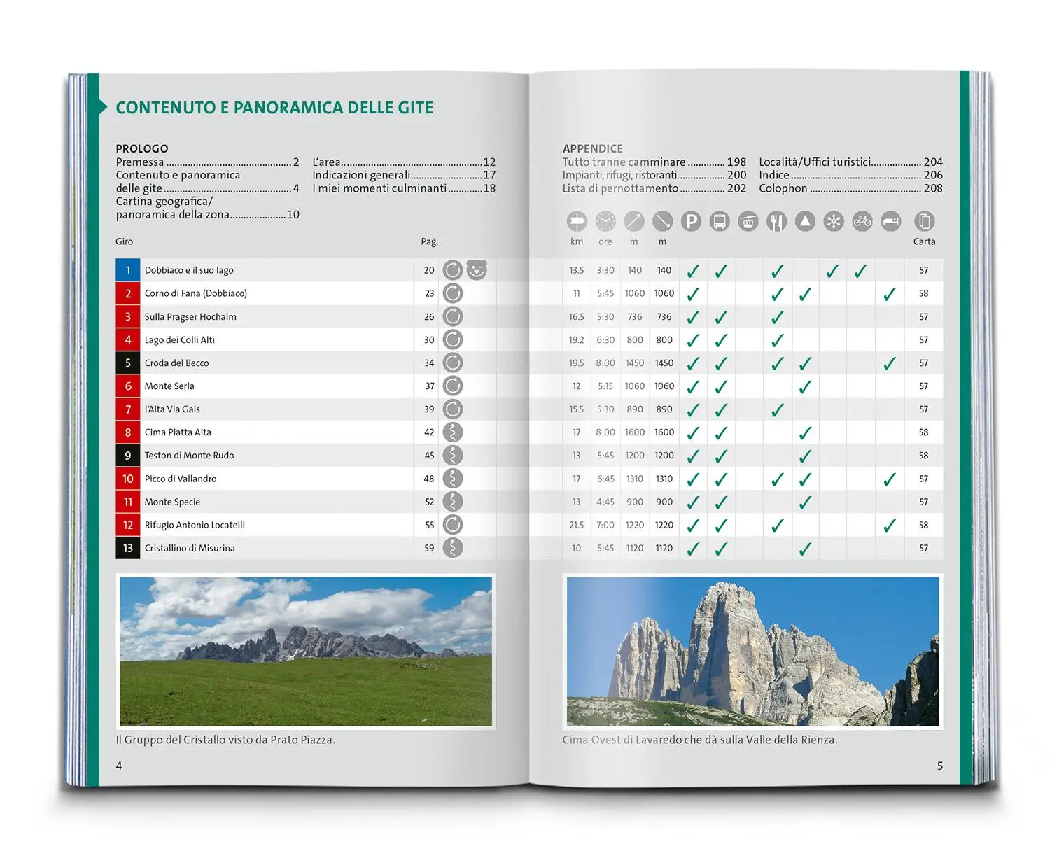Click the Carta column header

[x=924, y=241]
